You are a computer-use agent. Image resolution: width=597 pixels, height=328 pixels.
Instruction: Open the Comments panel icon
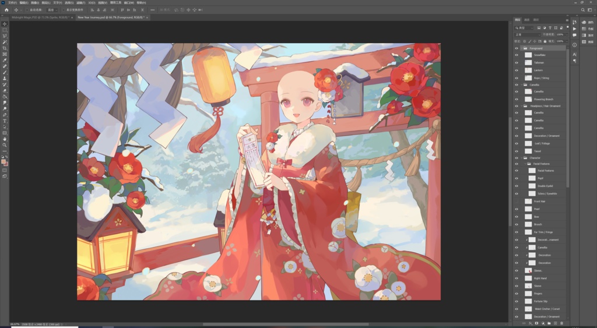pyautogui.click(x=574, y=36)
